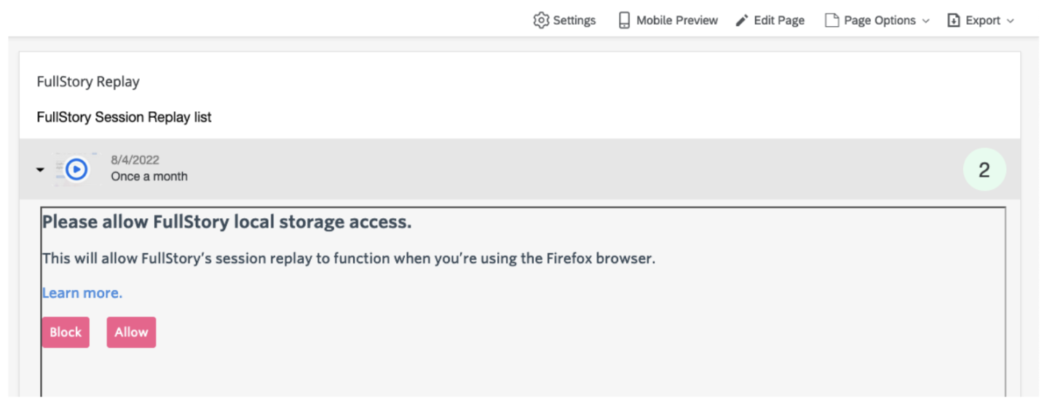The image size is (1047, 403).
Task: Follow the Learn more link
Action: [x=82, y=292]
